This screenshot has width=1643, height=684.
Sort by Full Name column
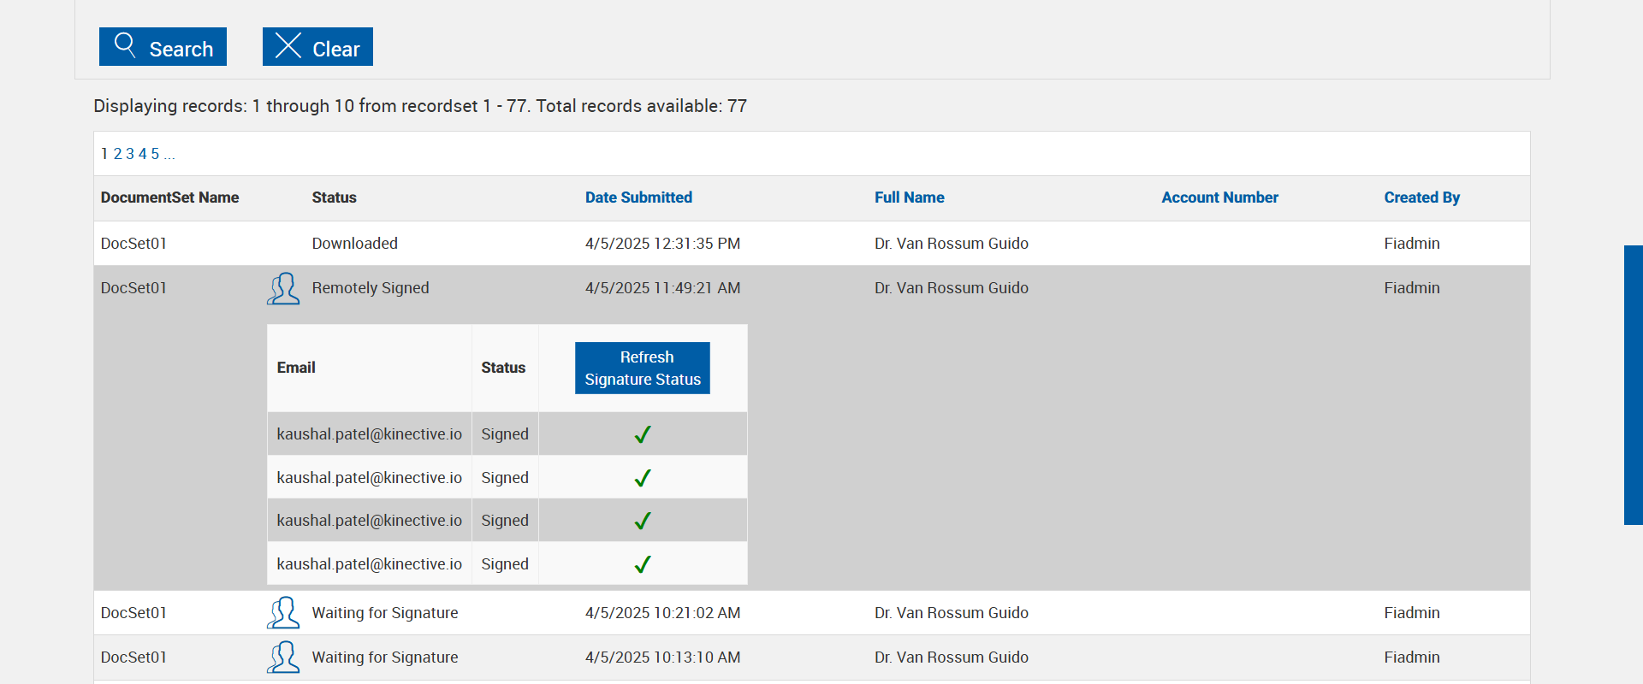[x=909, y=198]
